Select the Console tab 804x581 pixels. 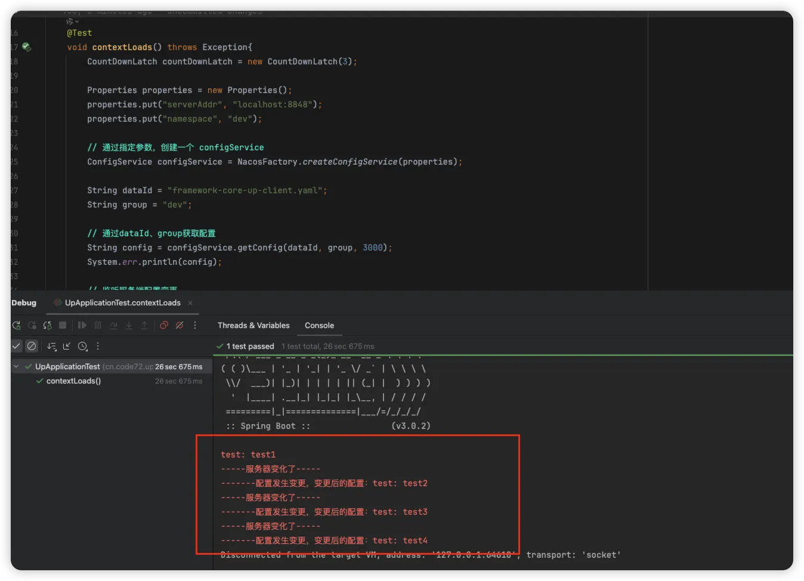(x=319, y=326)
